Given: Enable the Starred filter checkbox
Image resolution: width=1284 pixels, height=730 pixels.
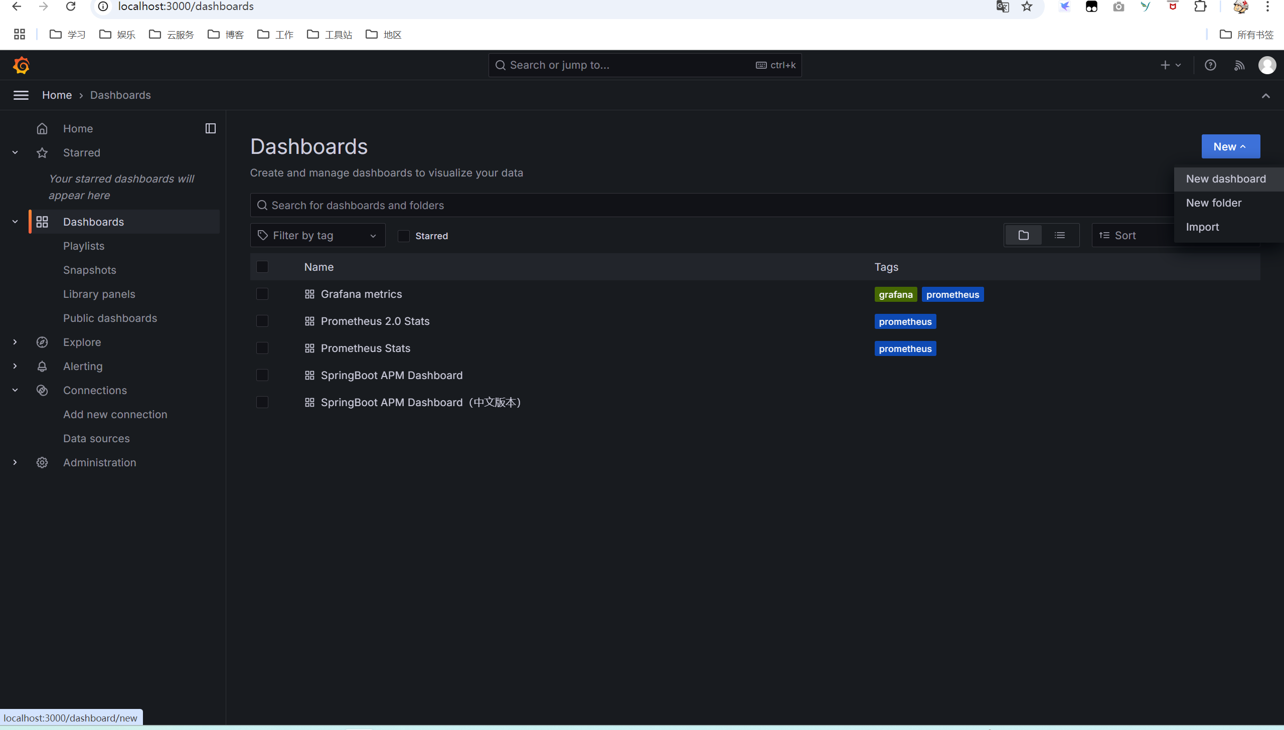Looking at the screenshot, I should point(404,236).
